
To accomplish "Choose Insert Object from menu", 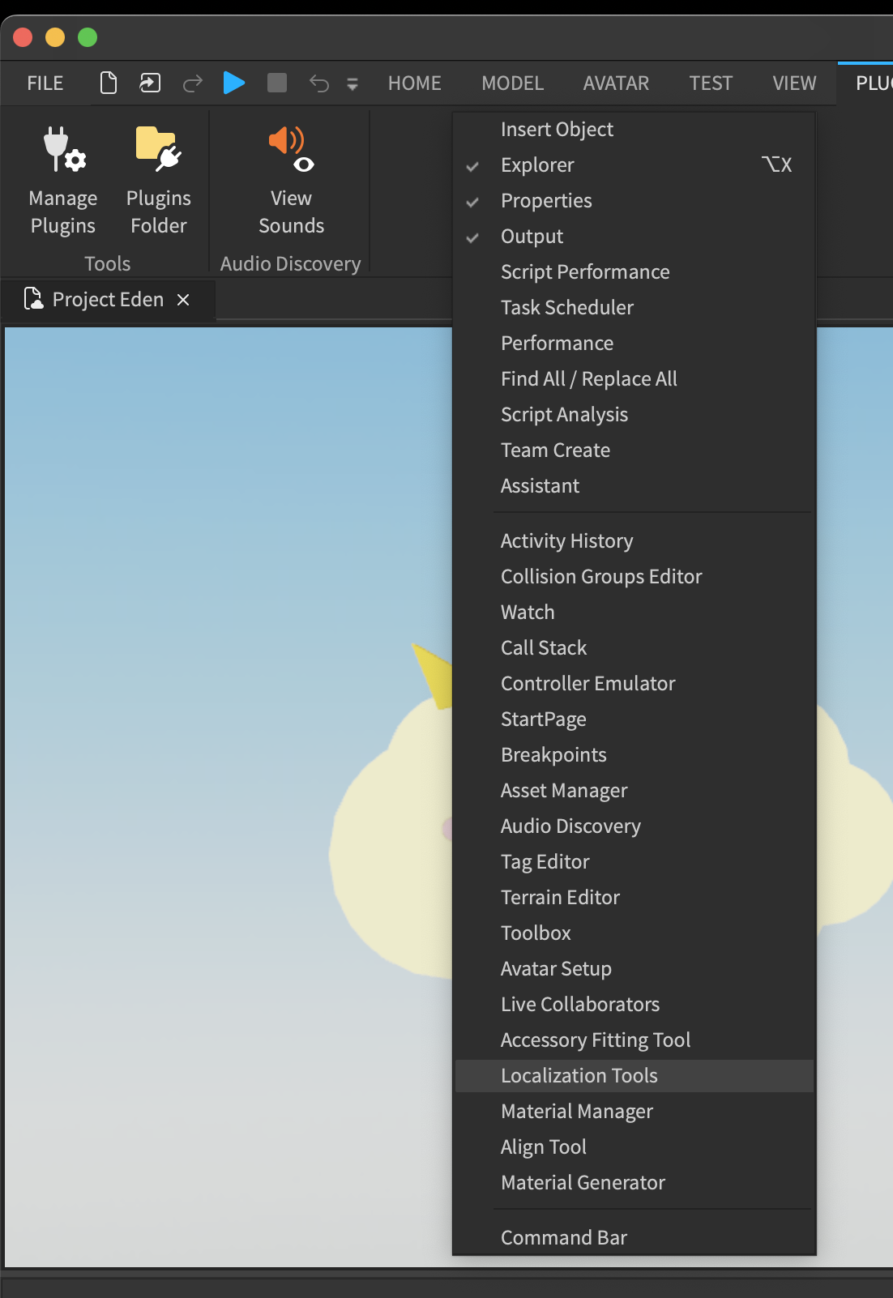I will click(634, 130).
